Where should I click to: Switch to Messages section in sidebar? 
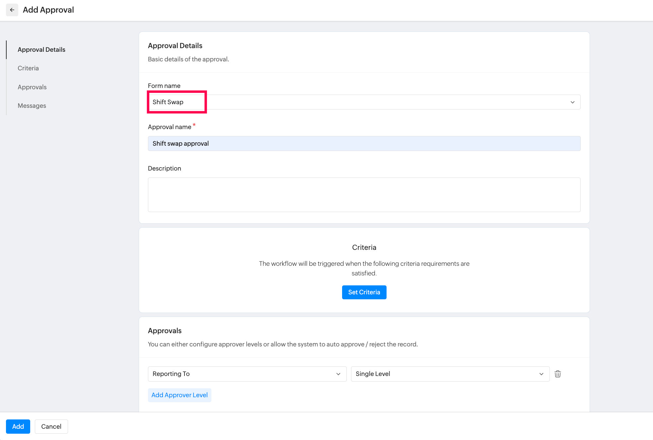click(x=32, y=106)
